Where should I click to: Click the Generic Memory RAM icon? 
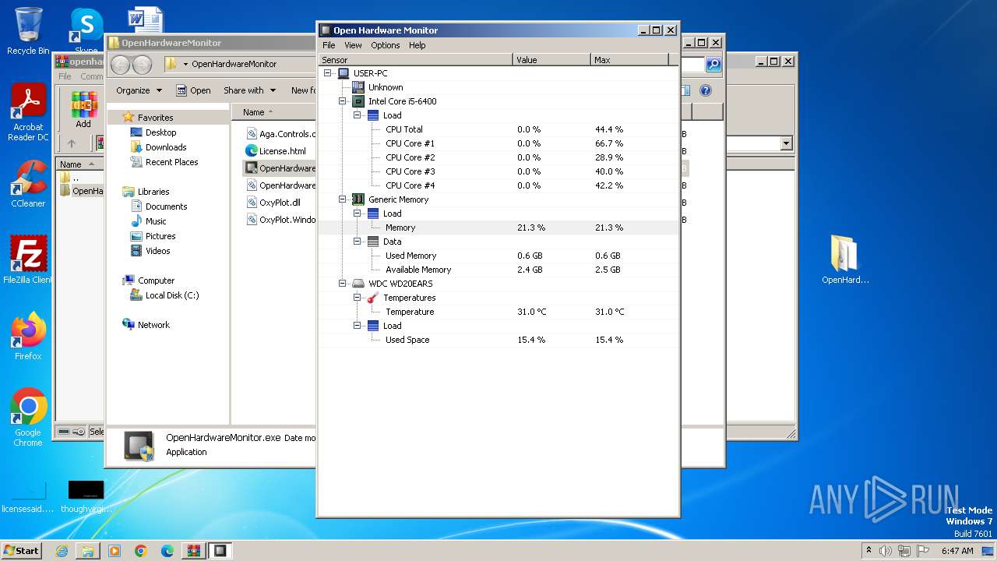tap(358, 199)
